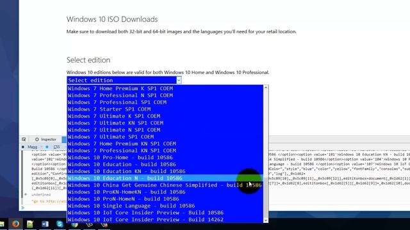The image size is (410, 230).
Task: Select Windows 10 Pro-Home build 10586
Action: (165, 158)
